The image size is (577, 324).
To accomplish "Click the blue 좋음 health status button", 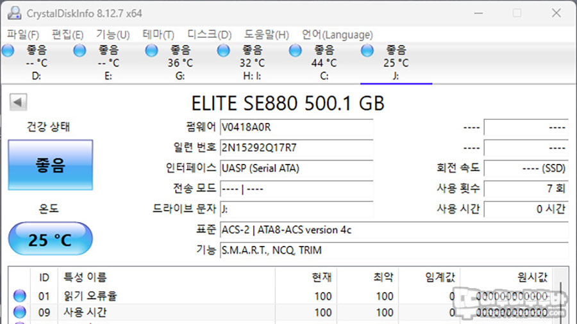I will [51, 165].
